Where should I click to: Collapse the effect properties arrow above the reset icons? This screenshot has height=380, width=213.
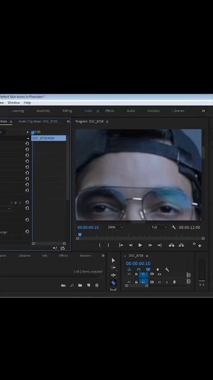pos(28,138)
